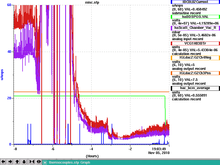Viewport: 220px width, 165px height.
Task: Select the haBDSPOS.VAL legend curve
Action: [x=195, y=17]
